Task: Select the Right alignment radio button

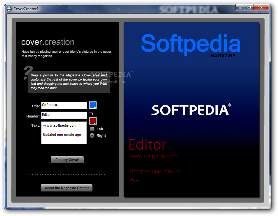Action: (x=92, y=135)
